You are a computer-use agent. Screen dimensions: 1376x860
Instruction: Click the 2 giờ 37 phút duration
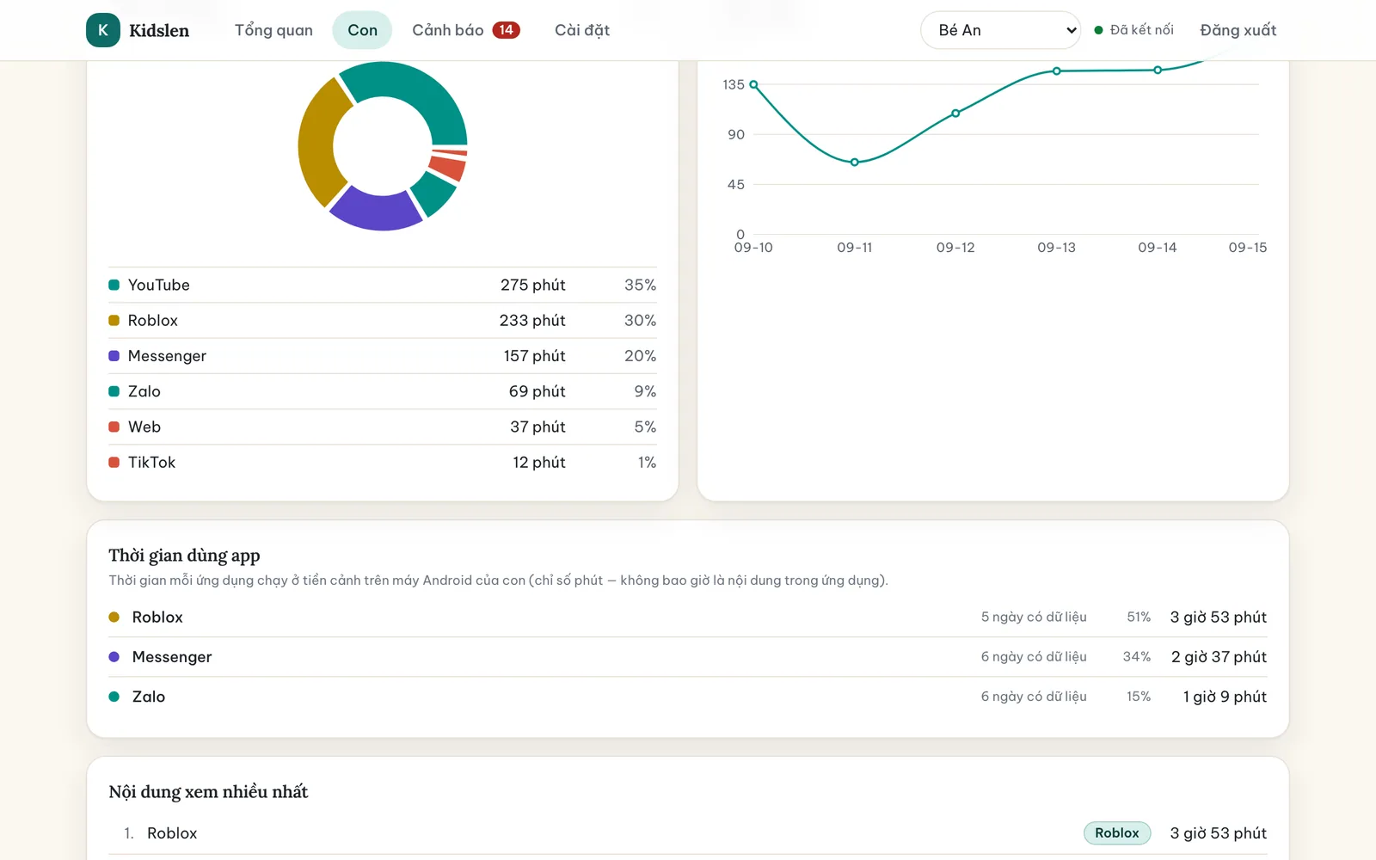click(1219, 657)
